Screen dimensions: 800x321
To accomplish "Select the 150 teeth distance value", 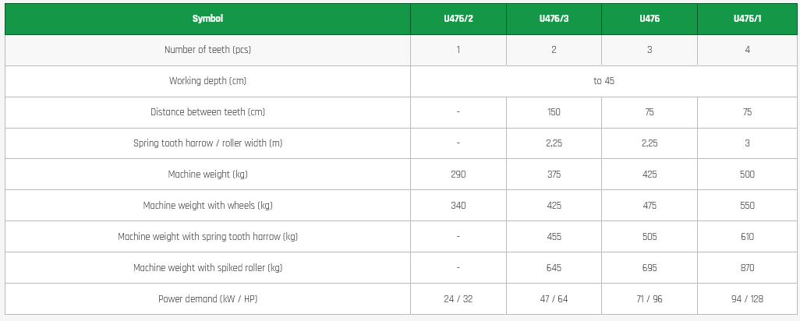I will (554, 112).
